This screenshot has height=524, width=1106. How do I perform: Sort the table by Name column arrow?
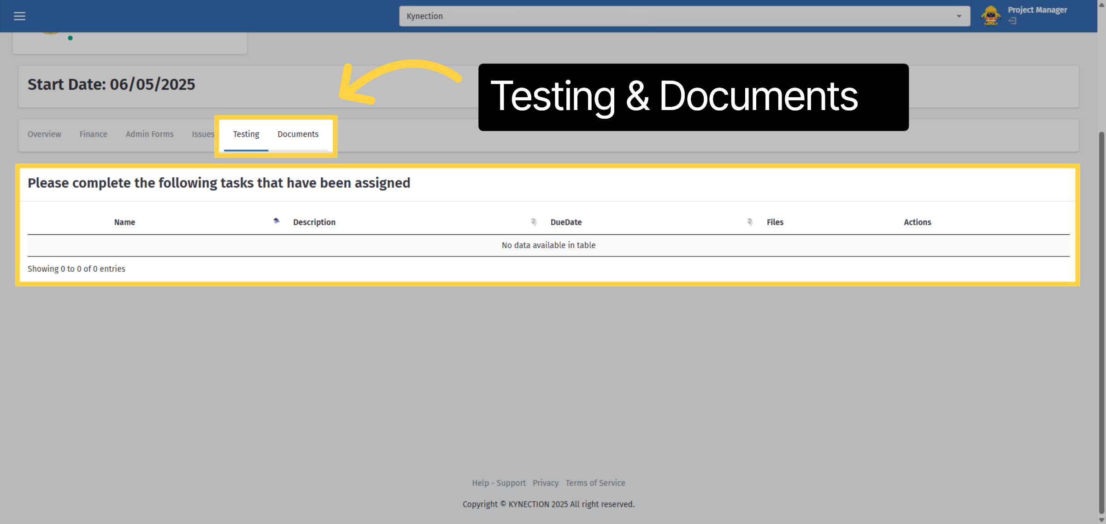coord(276,221)
